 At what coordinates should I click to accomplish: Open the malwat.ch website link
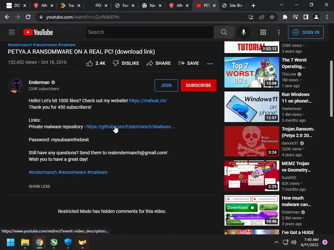click(148, 101)
